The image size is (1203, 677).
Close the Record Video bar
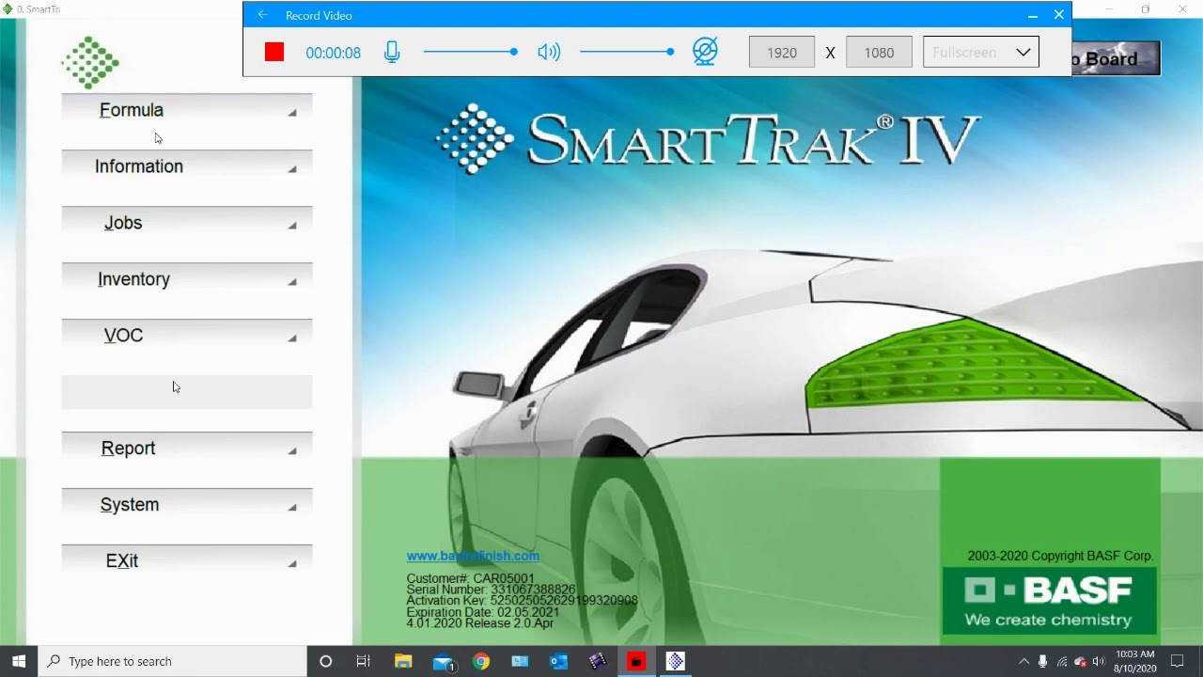[1059, 15]
